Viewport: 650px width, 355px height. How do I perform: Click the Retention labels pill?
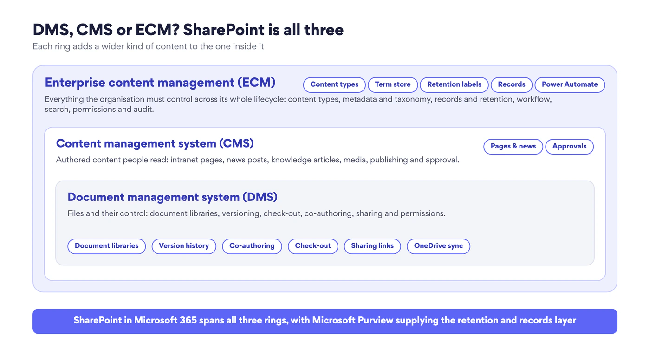click(x=454, y=85)
